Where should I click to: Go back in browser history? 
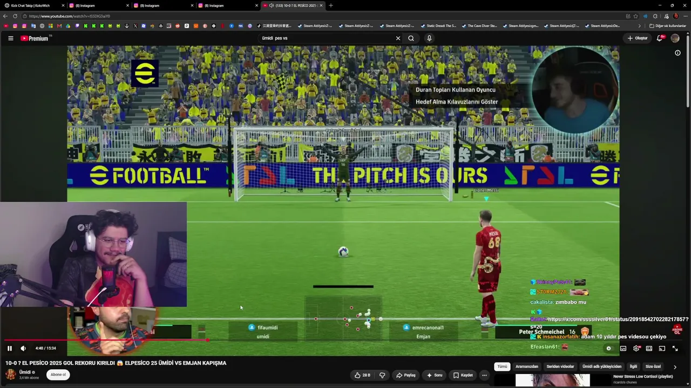5,16
